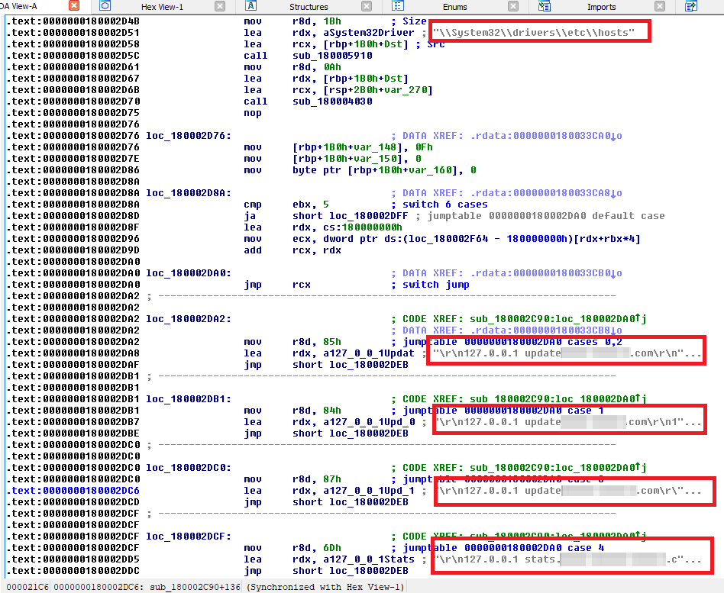This screenshot has width=724, height=593.
Task: Click the Imports tab icon
Action: pyautogui.click(x=545, y=6)
